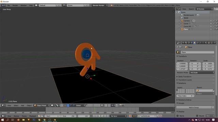Image resolution: width=218 pixels, height=122 pixels.
Task: Click Add to Group button
Action: tap(194, 107)
